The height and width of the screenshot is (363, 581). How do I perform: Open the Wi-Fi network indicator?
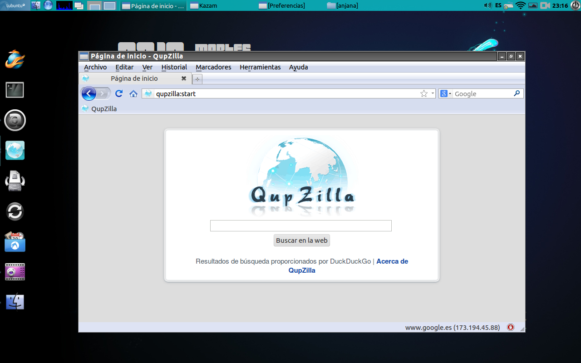pyautogui.click(x=521, y=5)
